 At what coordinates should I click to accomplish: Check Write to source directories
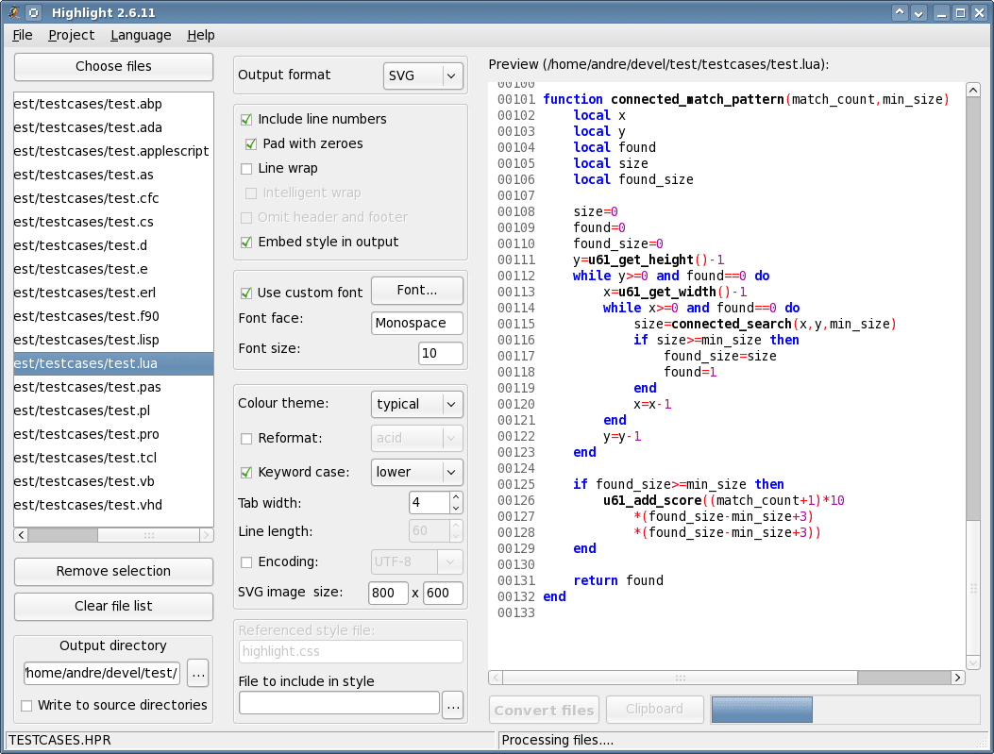26,705
